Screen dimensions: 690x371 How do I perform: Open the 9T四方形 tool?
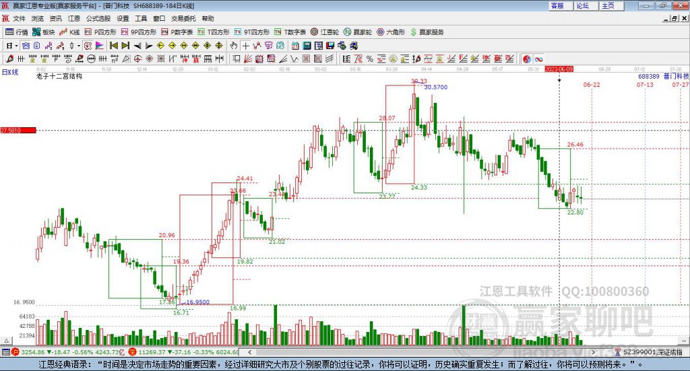click(252, 32)
